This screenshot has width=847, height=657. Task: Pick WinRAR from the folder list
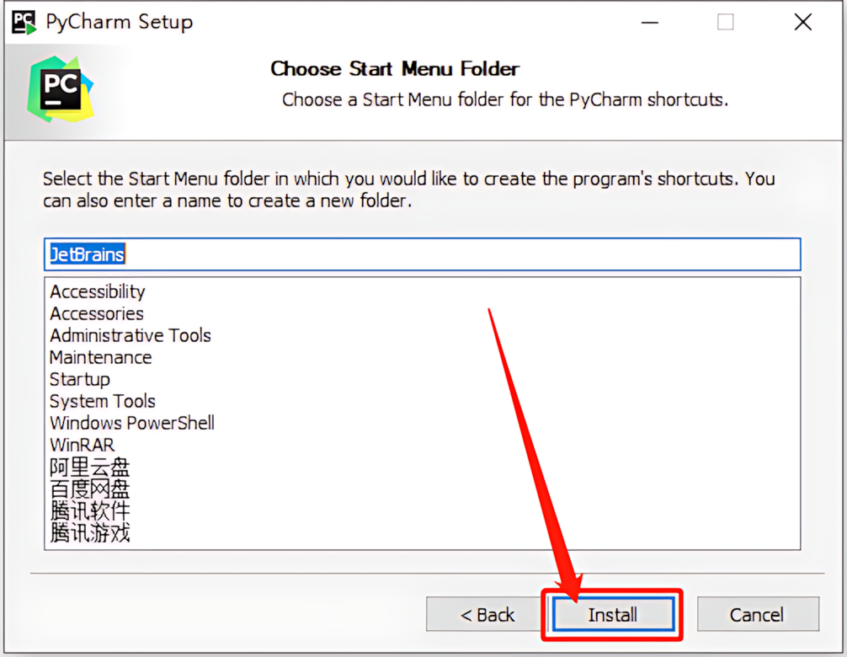(x=83, y=445)
